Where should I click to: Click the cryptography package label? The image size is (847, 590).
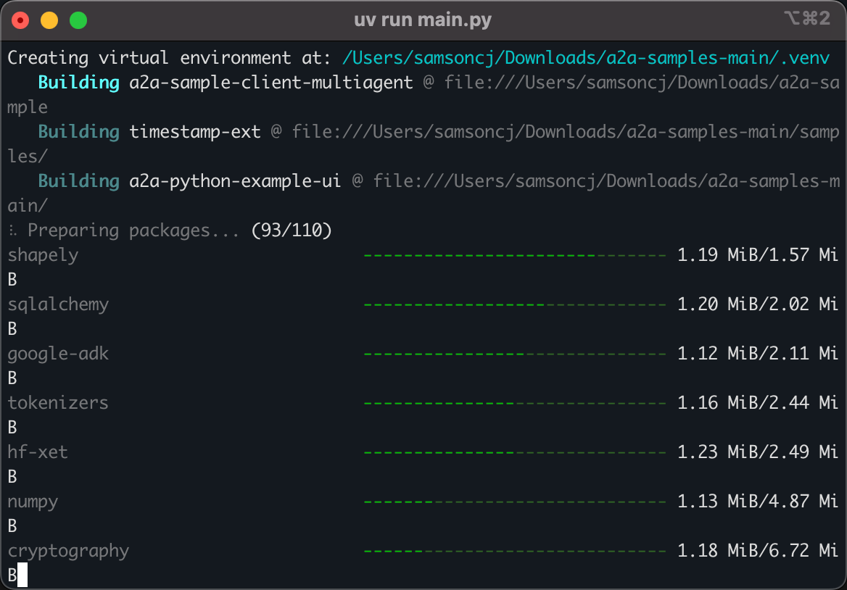click(x=68, y=551)
